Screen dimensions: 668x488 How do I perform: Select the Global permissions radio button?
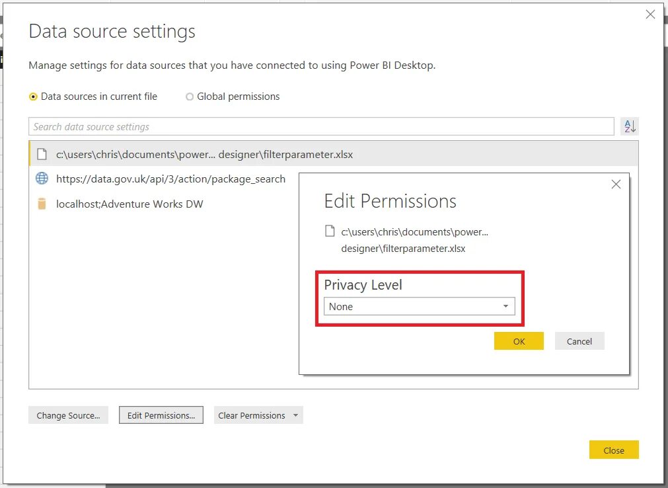pyautogui.click(x=190, y=97)
